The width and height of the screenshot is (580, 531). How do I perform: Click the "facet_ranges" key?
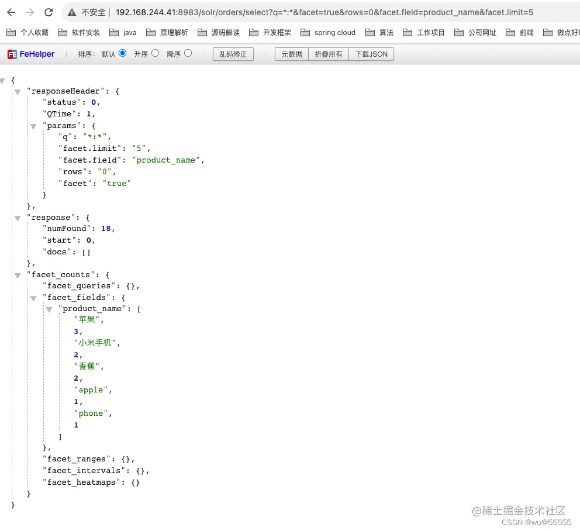pos(77,459)
